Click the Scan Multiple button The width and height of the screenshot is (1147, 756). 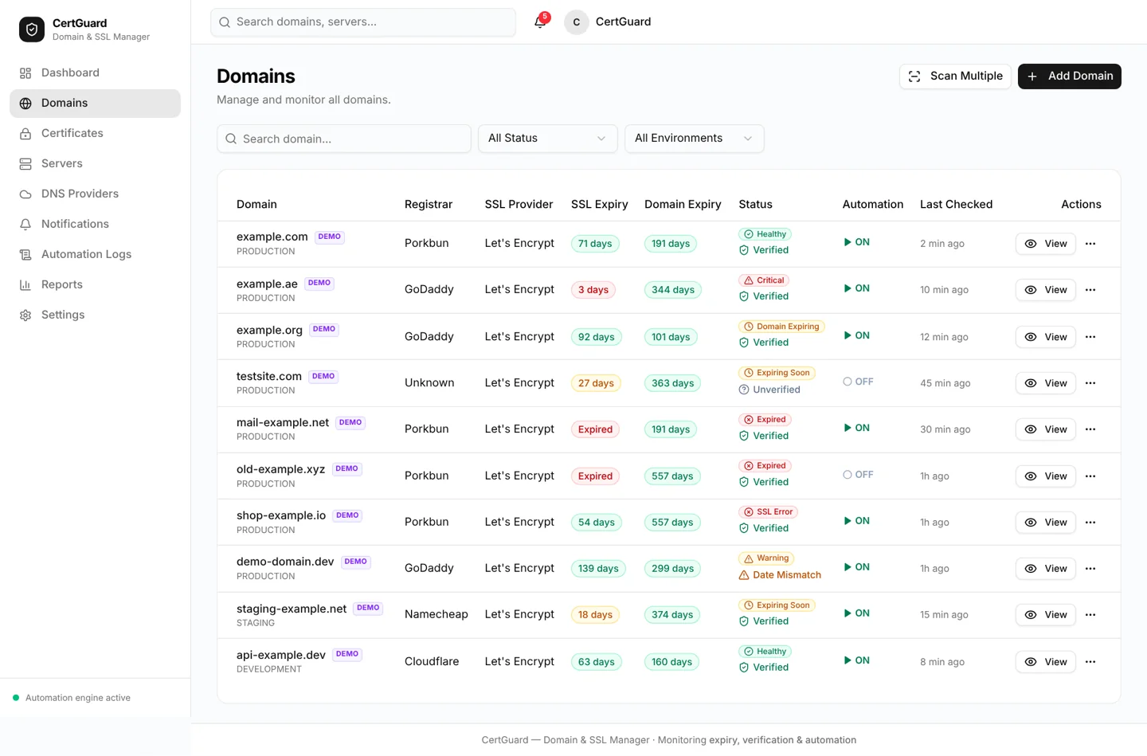click(x=955, y=76)
